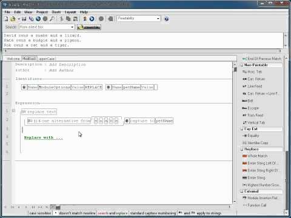This screenshot has height=218, width=291.
Task: Click the button right of Source dropdown
Action: point(89,27)
